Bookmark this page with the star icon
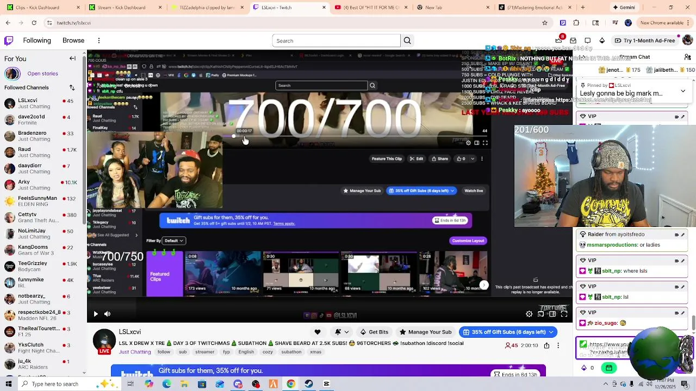 pos(545,23)
